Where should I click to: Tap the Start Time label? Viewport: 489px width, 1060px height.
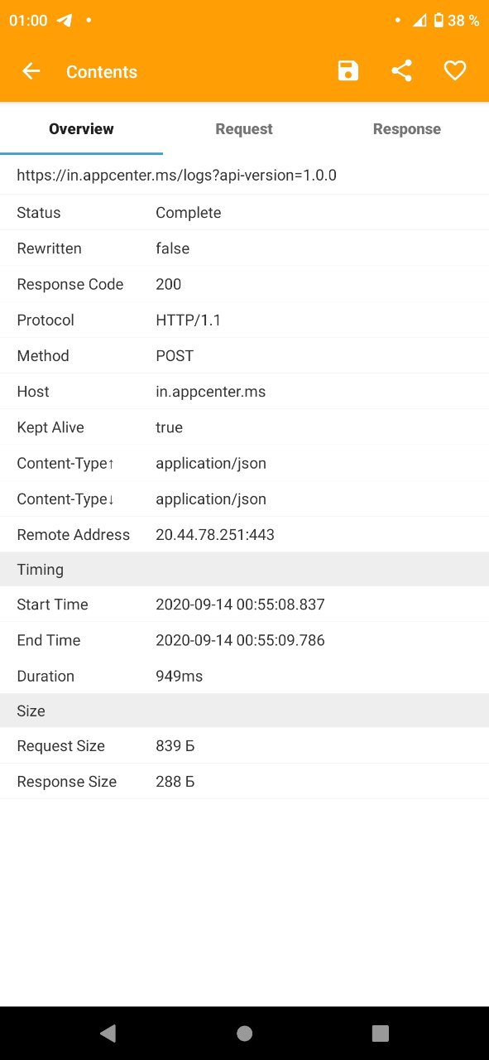[x=52, y=605]
